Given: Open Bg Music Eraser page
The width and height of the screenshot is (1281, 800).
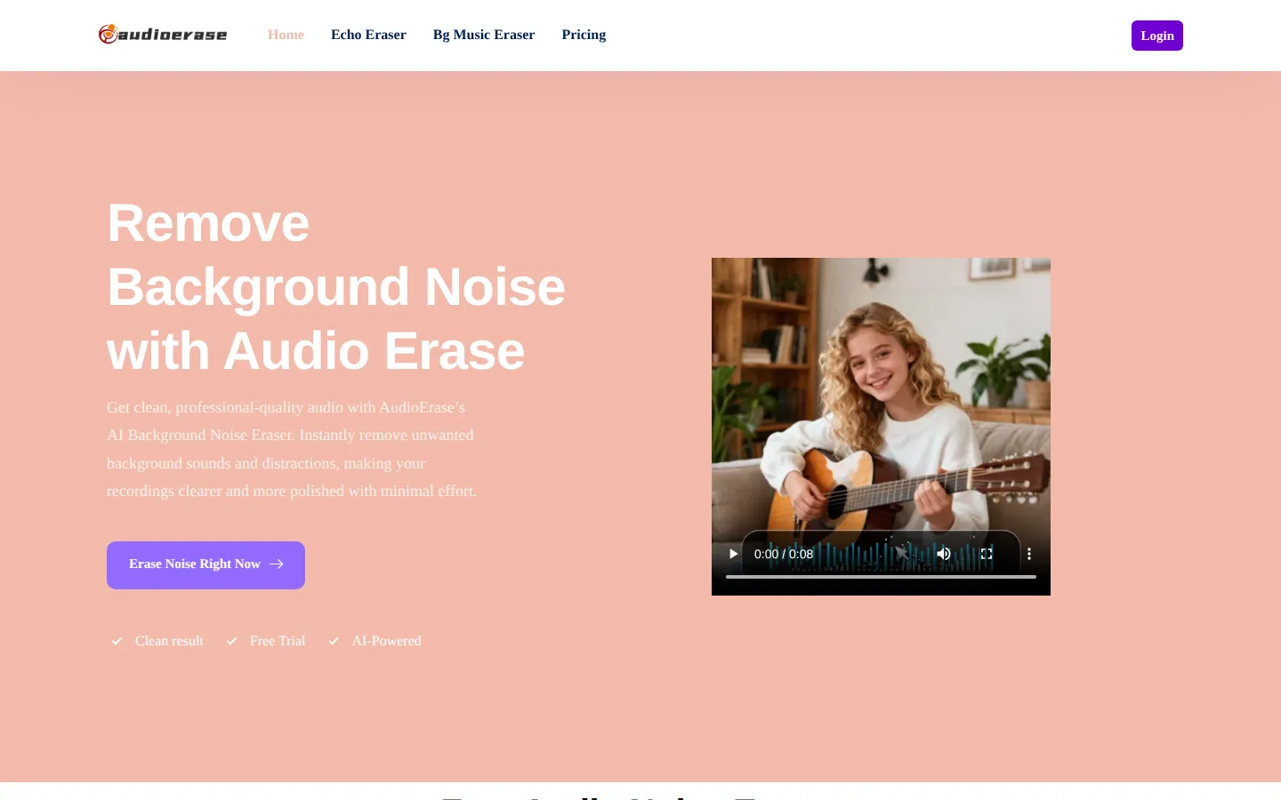Looking at the screenshot, I should coord(484,35).
